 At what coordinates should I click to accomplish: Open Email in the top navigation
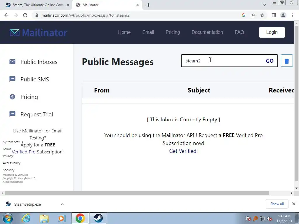tap(148, 32)
